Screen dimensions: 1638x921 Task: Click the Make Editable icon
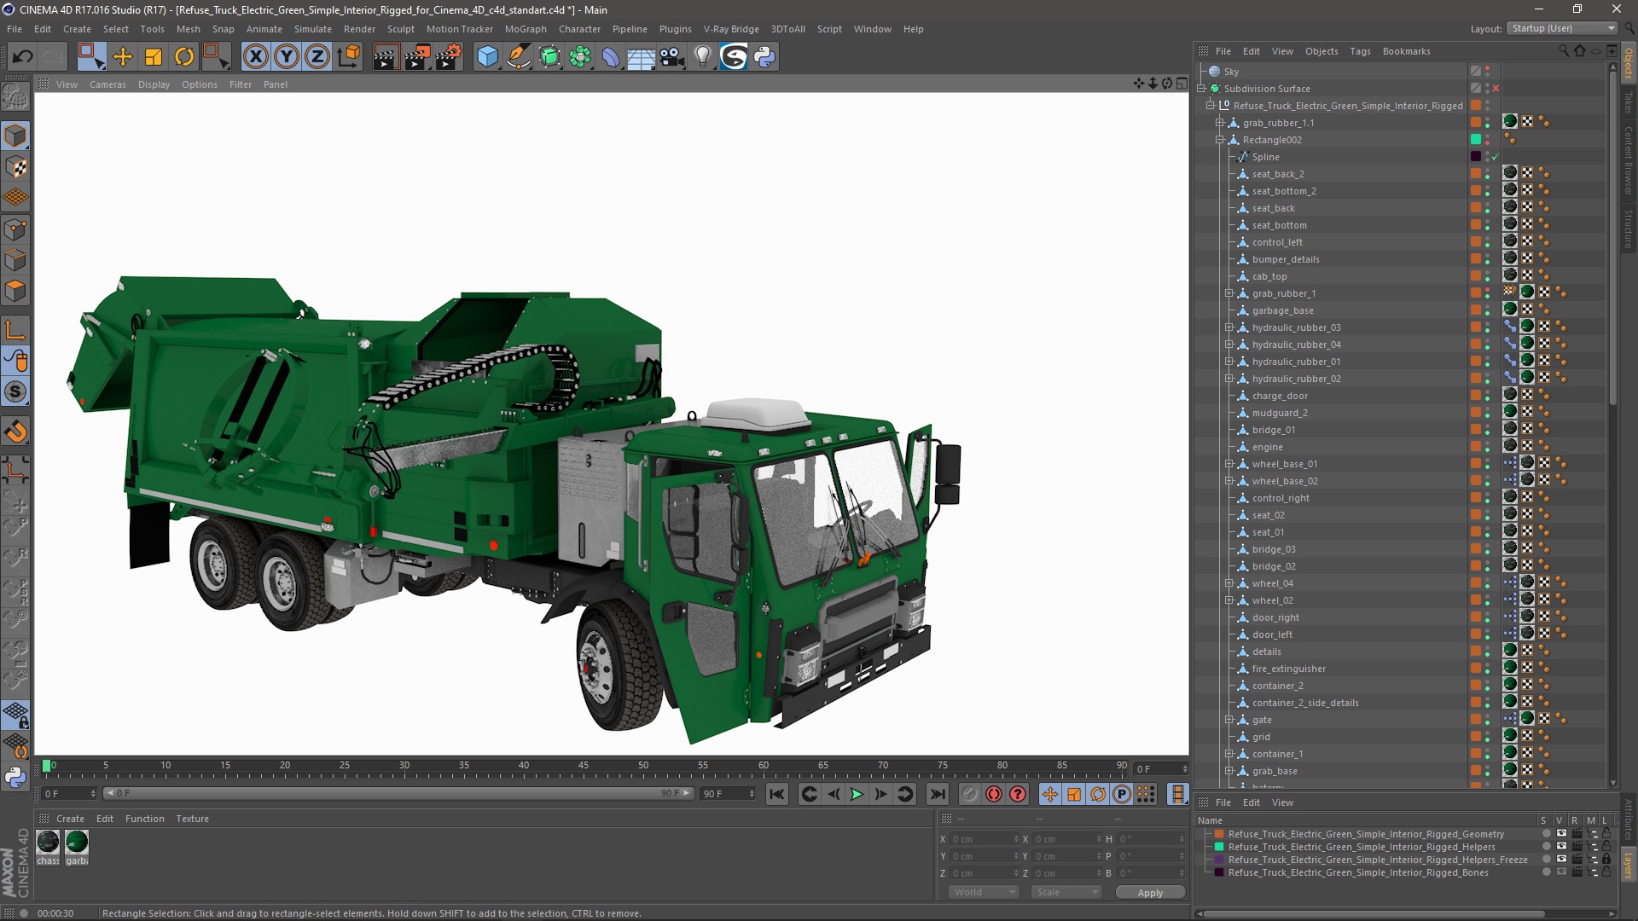[15, 96]
